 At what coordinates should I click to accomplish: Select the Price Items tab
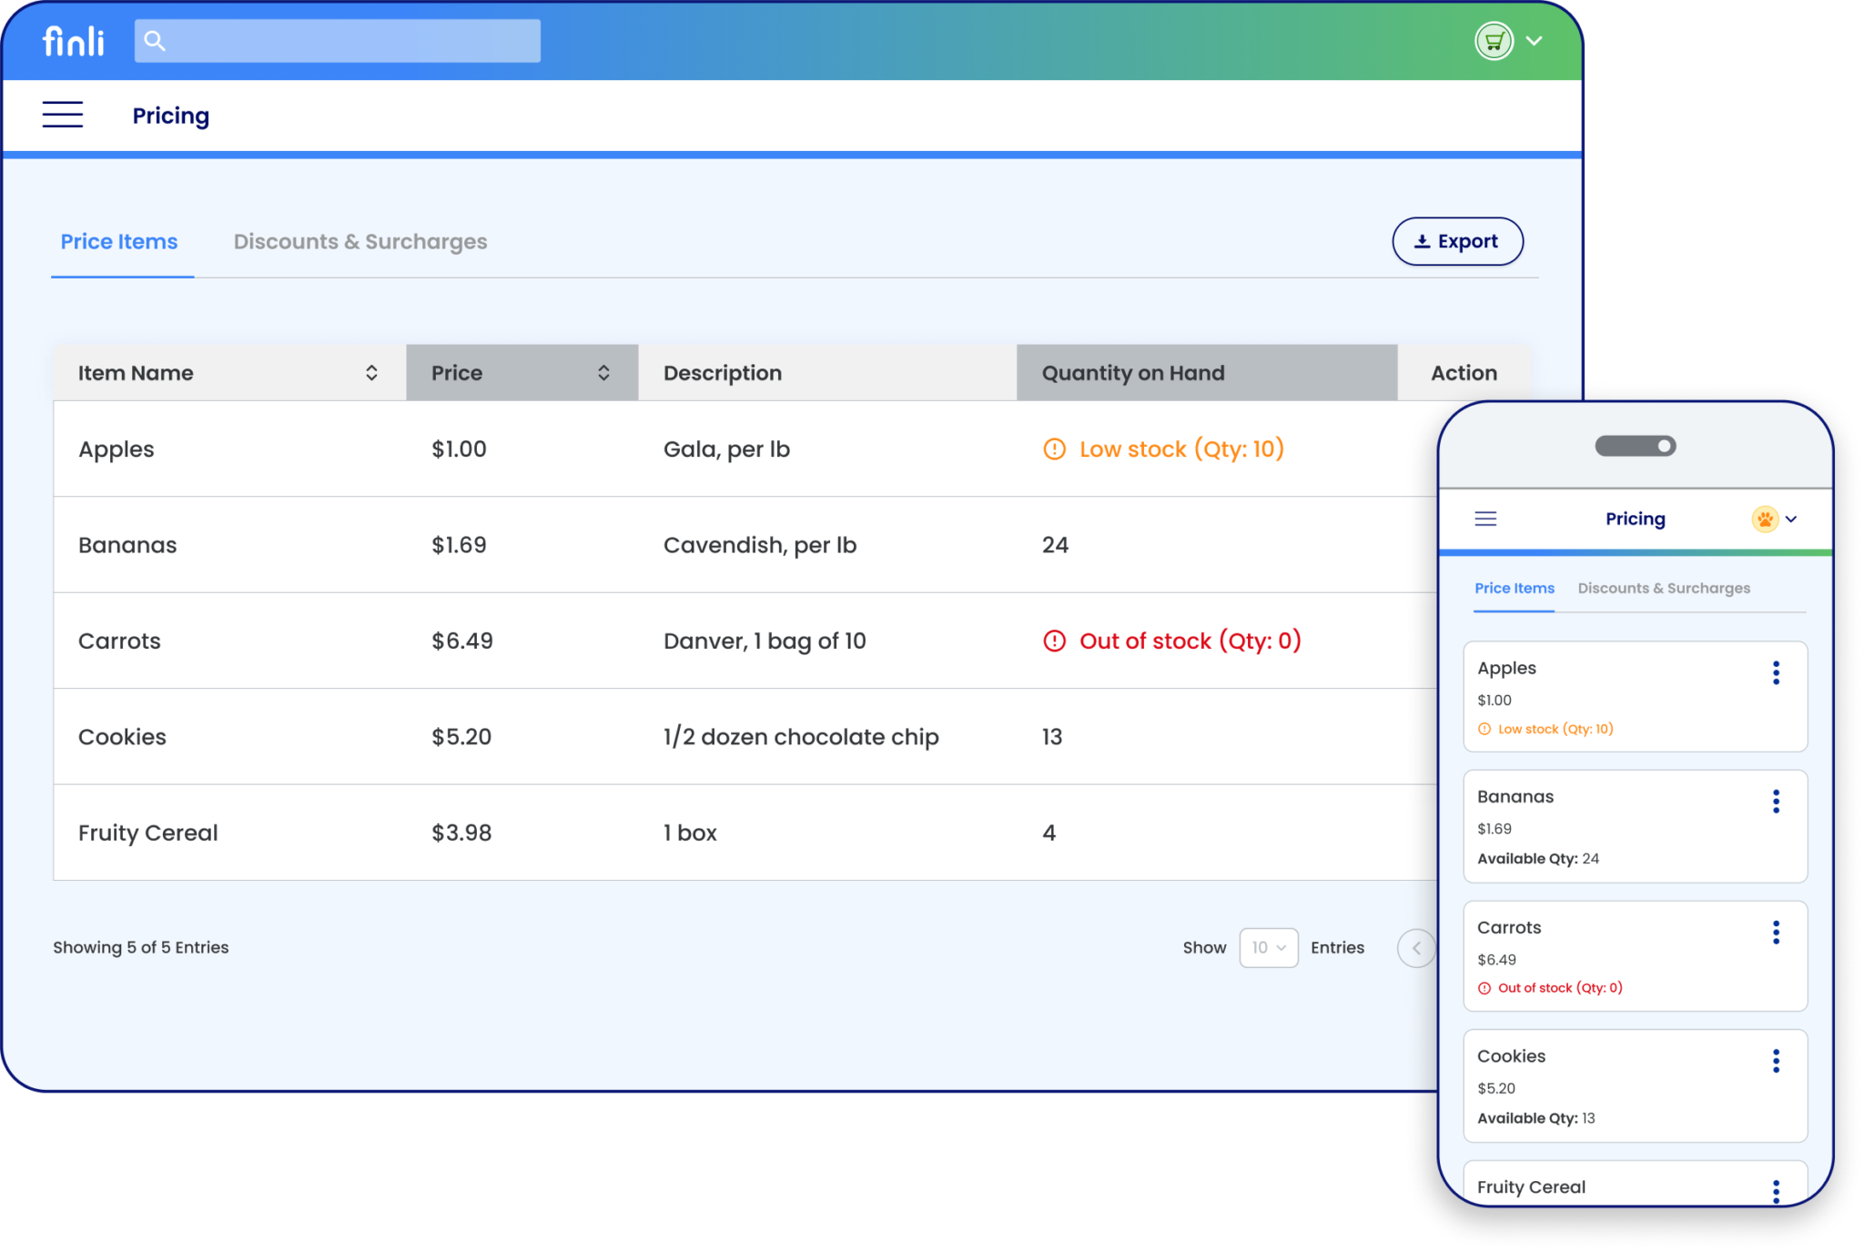pos(121,240)
